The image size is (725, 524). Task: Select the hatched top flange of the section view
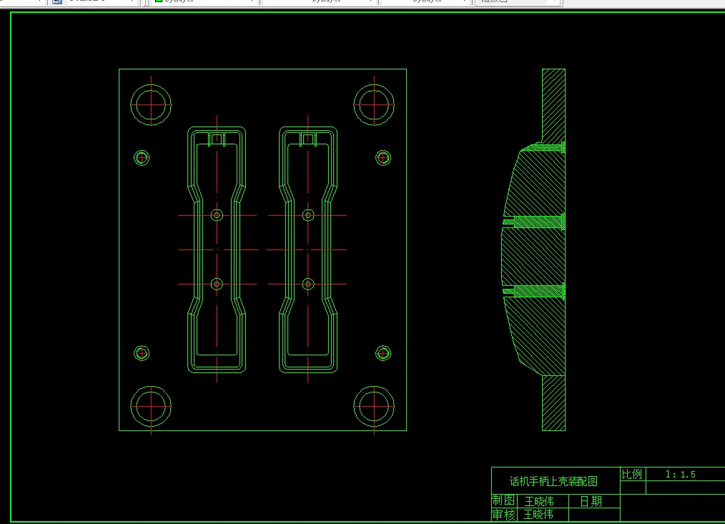(x=553, y=106)
